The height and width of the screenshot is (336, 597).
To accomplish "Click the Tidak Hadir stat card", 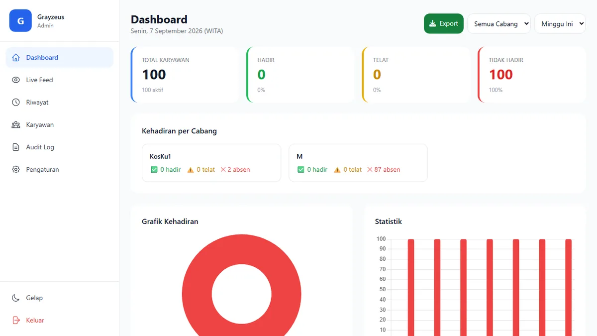I will [x=532, y=75].
